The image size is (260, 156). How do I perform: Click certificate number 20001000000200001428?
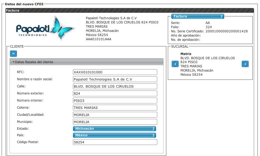pos(226,31)
